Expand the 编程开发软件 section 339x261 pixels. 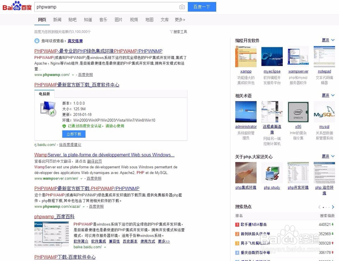(x=328, y=40)
